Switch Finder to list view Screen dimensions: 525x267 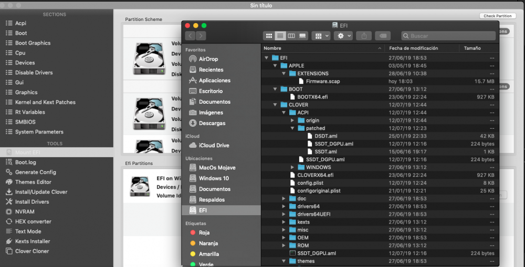[280, 36]
